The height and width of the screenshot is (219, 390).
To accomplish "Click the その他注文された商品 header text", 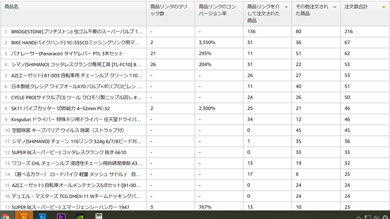I will pos(312,10).
